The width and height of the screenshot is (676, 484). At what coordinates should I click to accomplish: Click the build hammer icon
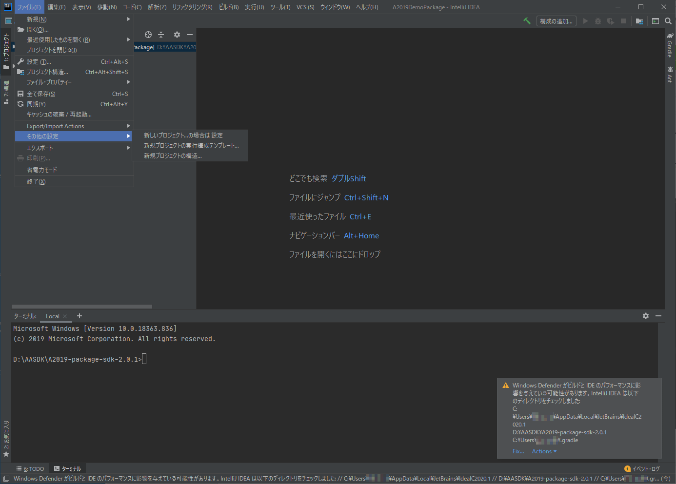click(x=527, y=21)
